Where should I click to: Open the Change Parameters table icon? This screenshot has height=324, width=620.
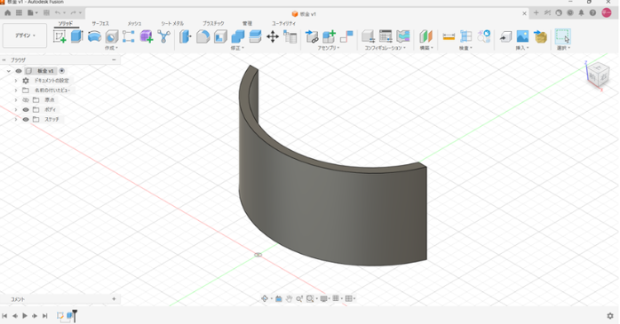coord(290,37)
